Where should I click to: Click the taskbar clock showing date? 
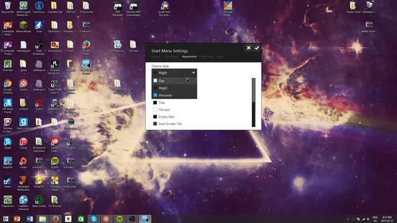coord(387,219)
